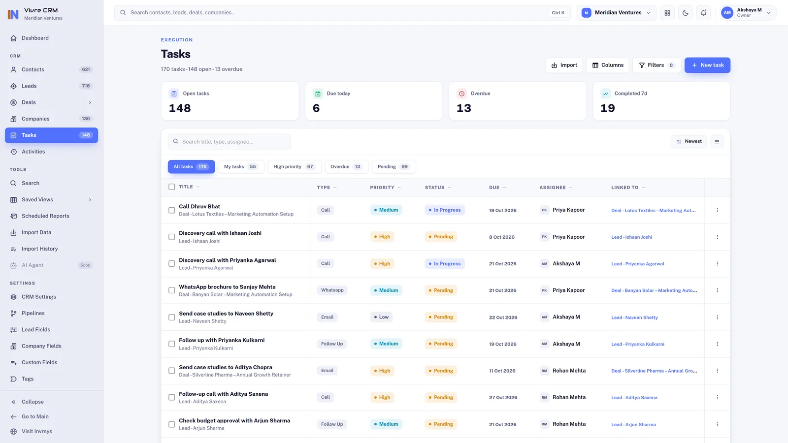
Task: Tick checkbox for WhatsApp brochure to Sanjay Mehta
Action: (x=172, y=290)
